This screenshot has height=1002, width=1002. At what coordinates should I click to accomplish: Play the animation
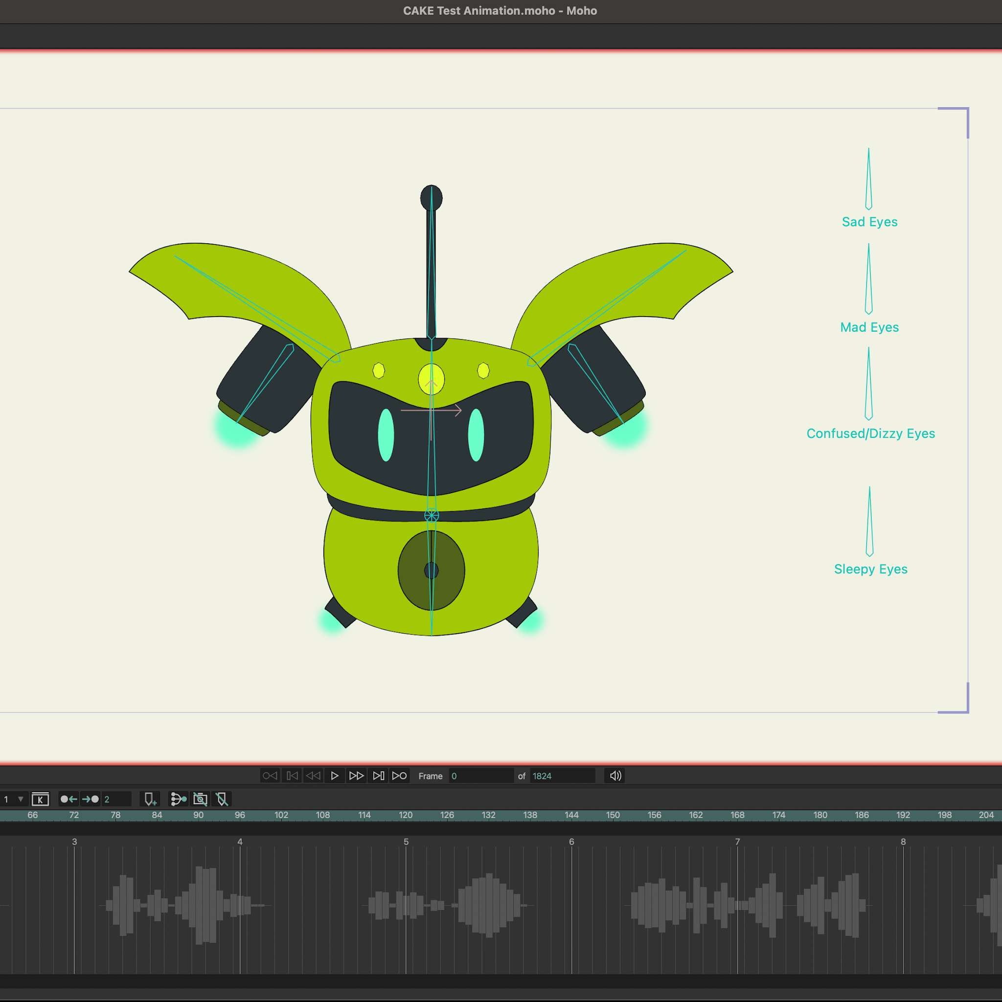(x=335, y=776)
